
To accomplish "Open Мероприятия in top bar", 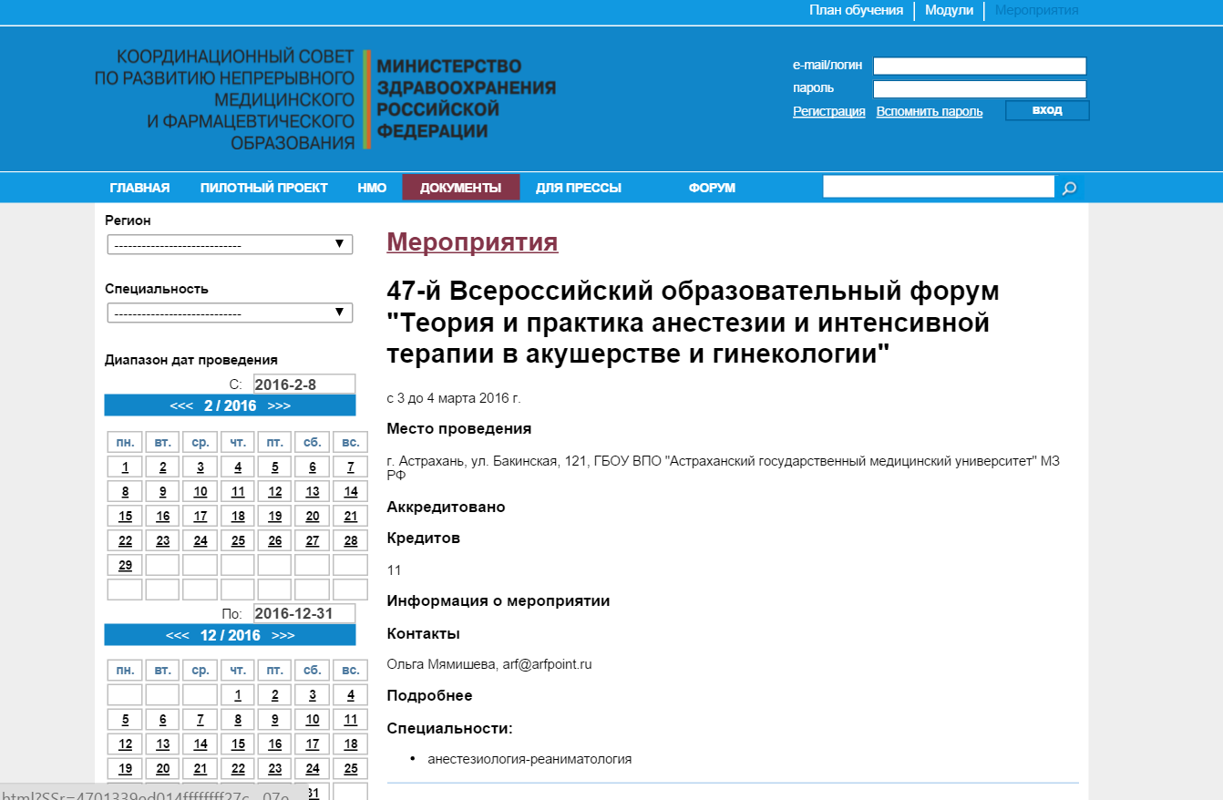I will 1036,10.
